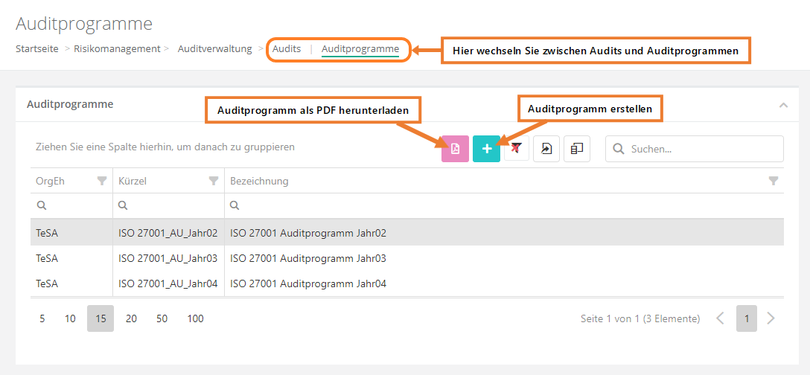
Task: Create a new Auditprogramm with plus button
Action: [486, 149]
